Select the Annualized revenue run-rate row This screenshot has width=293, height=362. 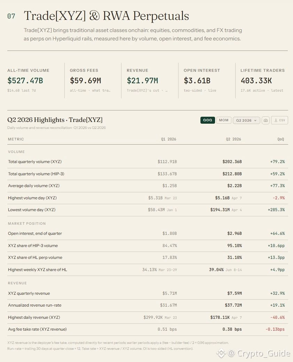tap(148, 306)
